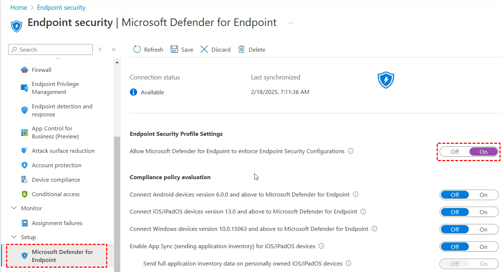Viewport: 502px width, 272px height.
Task: Turn on Connect Windows devices toggle
Action: pyautogui.click(x=483, y=229)
